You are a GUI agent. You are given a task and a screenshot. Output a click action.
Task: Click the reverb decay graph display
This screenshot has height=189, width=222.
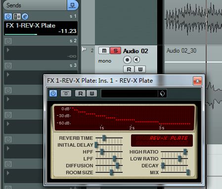click(x=124, y=118)
